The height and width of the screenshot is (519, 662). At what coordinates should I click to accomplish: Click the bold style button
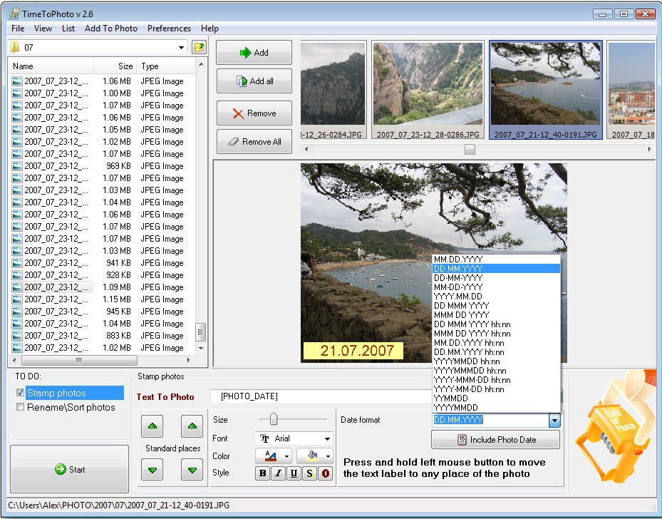(262, 473)
